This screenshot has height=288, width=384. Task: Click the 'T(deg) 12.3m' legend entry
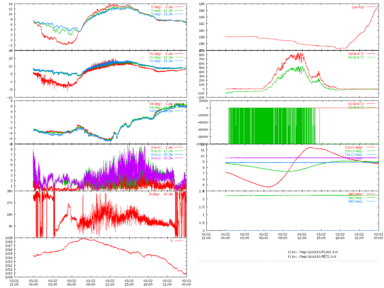coord(162,10)
